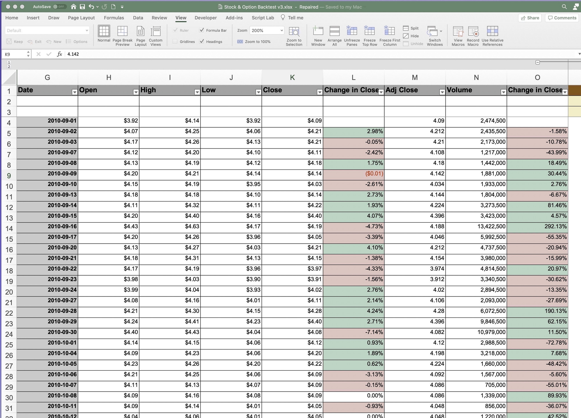This screenshot has width=581, height=418.
Task: Open the Volume column filter dropdown
Action: [503, 92]
